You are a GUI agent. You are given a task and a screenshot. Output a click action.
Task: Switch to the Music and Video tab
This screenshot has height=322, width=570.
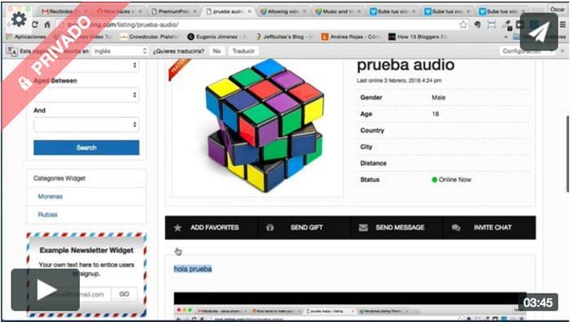(x=337, y=11)
